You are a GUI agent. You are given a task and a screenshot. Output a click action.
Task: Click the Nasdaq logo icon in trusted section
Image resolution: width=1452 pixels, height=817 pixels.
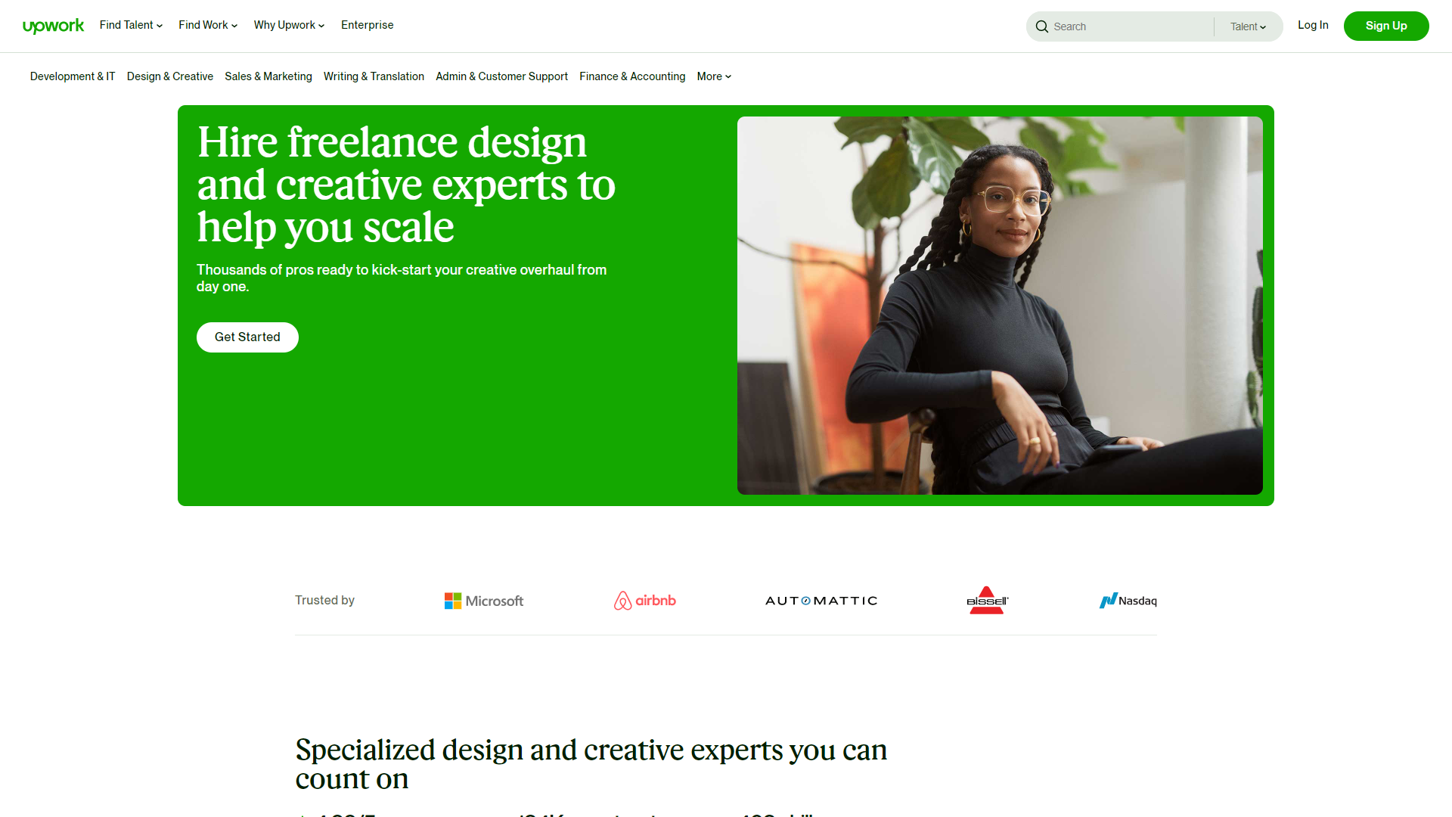coord(1108,600)
